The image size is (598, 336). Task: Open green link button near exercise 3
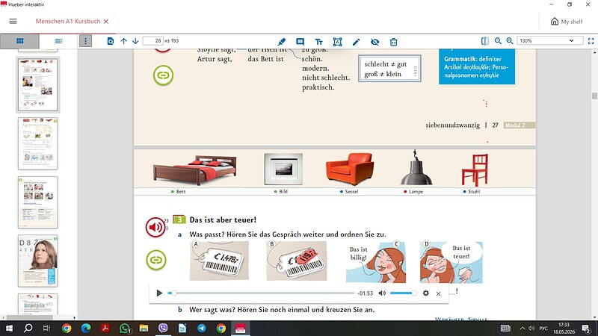coord(156,260)
